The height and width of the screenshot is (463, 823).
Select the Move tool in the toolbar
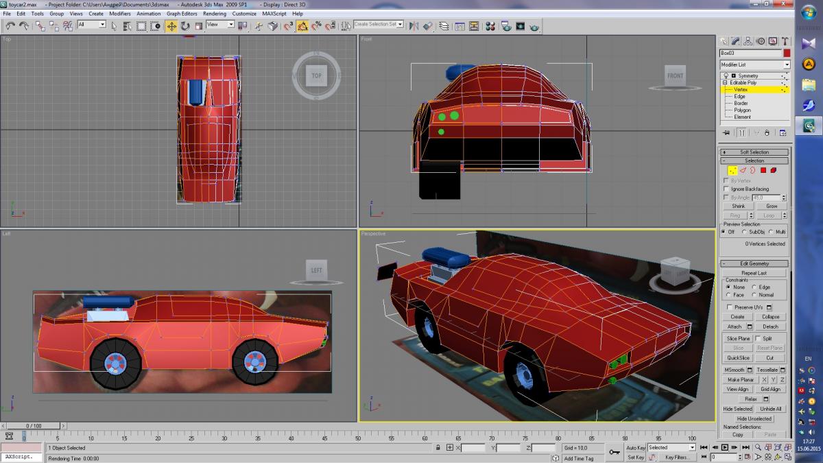pyautogui.click(x=171, y=25)
